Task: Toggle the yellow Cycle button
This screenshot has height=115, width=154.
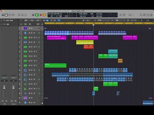Action: [44, 15]
